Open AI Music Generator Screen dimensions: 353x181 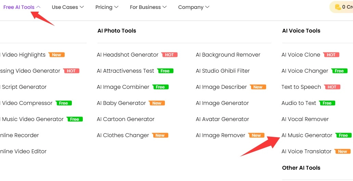pos(307,135)
